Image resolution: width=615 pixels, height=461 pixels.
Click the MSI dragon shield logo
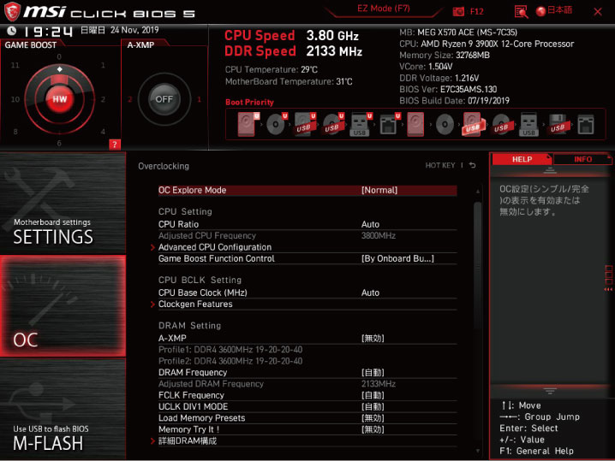[x=12, y=11]
